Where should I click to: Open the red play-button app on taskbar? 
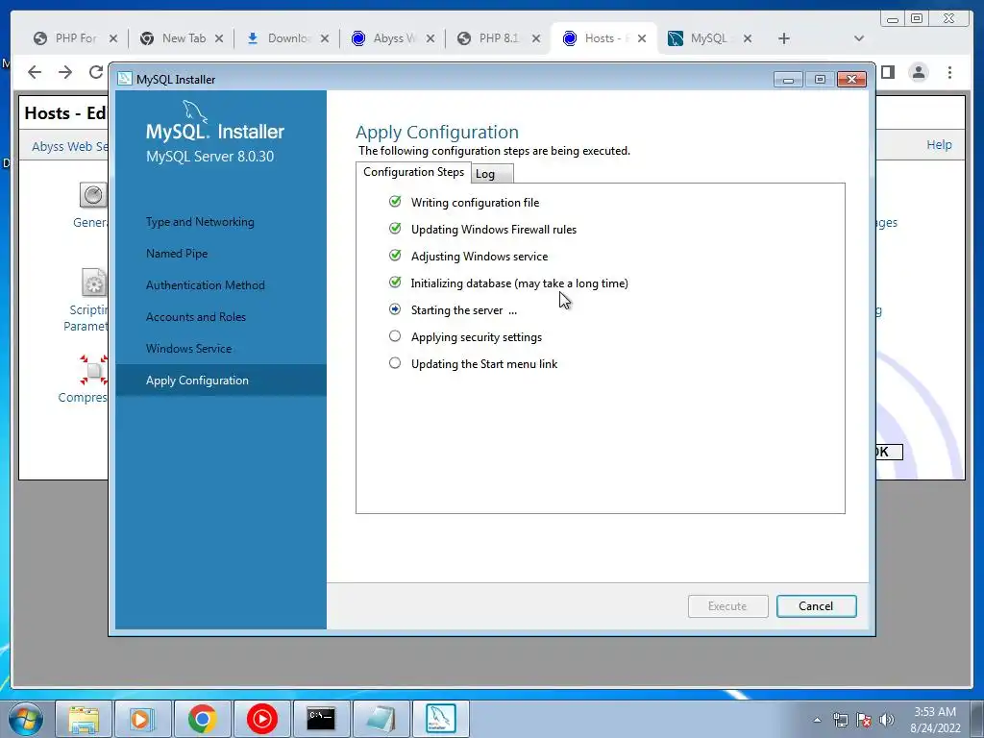click(x=261, y=719)
